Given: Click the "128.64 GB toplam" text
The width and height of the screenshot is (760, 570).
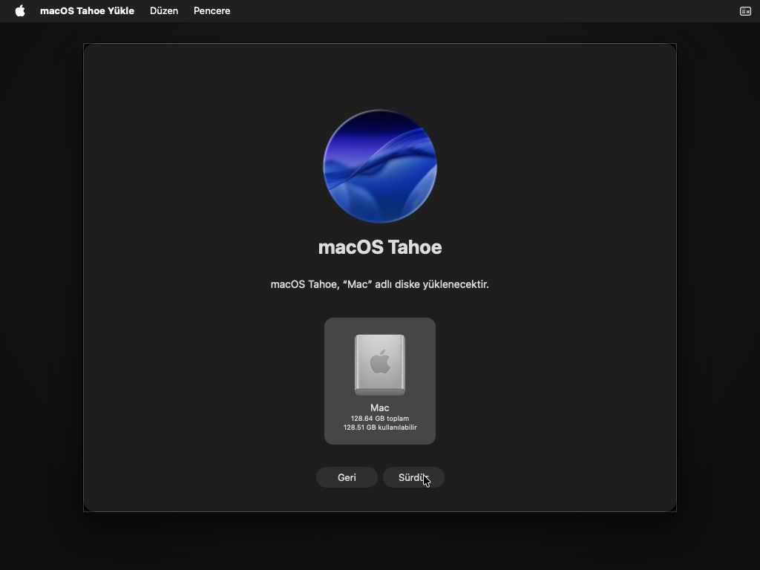Looking at the screenshot, I should pyautogui.click(x=380, y=419).
